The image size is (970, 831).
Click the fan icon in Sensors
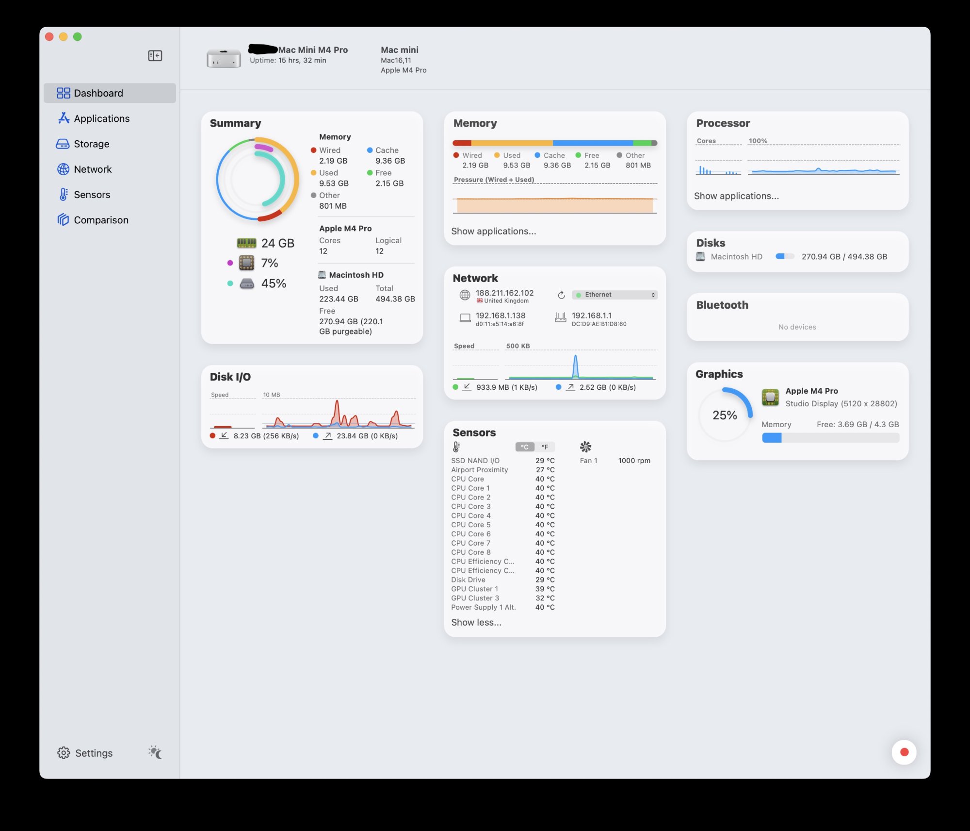click(x=585, y=447)
